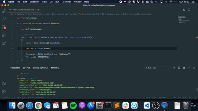The width and height of the screenshot is (198, 111).
Task: Click the line and column status indicator
Action: tap(150, 97)
